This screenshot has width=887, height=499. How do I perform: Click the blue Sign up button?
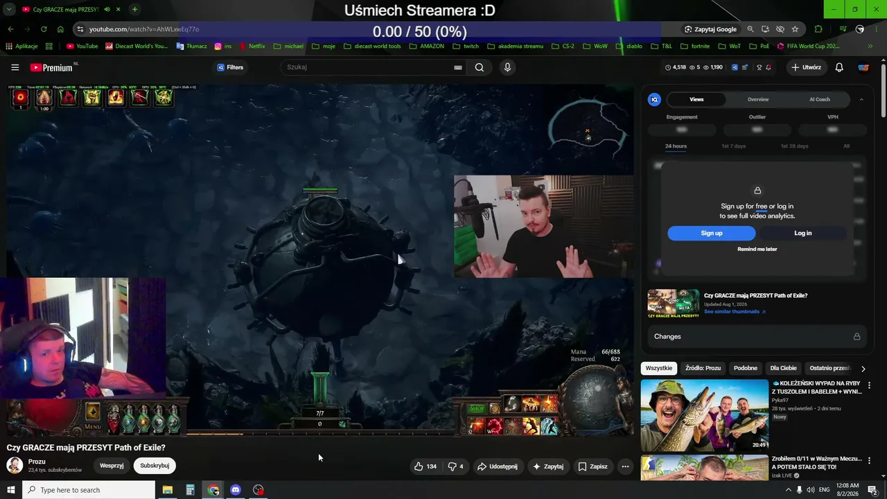click(712, 233)
